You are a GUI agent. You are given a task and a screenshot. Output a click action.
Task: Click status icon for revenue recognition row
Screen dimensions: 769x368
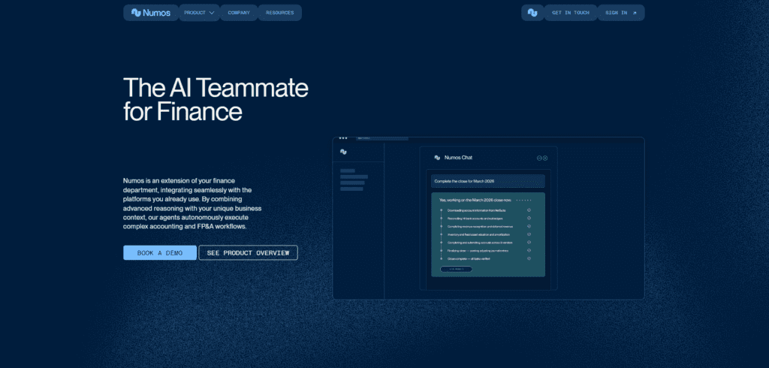point(529,226)
